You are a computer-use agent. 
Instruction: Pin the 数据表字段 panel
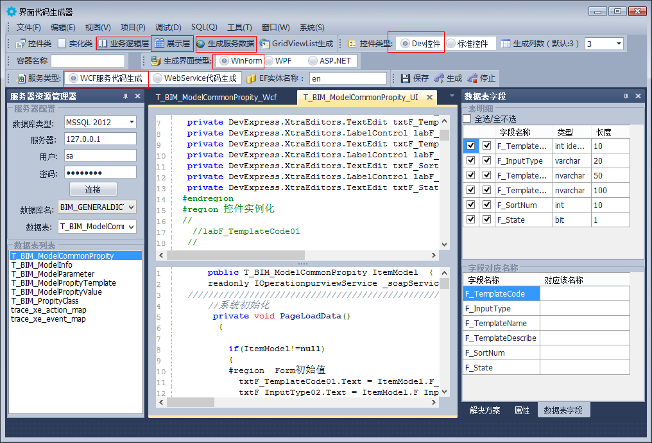(626, 96)
